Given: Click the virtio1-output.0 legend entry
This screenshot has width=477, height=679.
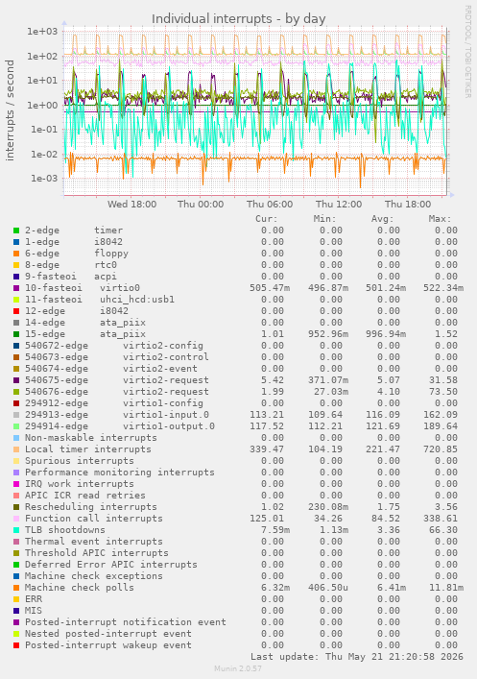Looking at the screenshot, I should (169, 426).
